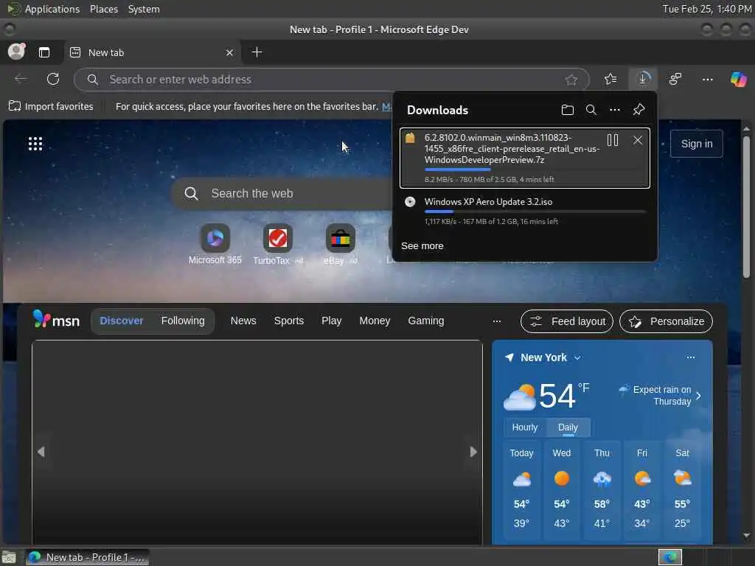Open Edge Settings and more menu

707,79
